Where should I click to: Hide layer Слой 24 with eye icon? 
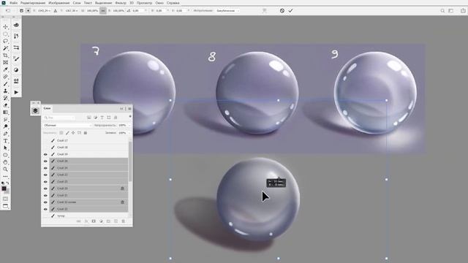click(45, 168)
